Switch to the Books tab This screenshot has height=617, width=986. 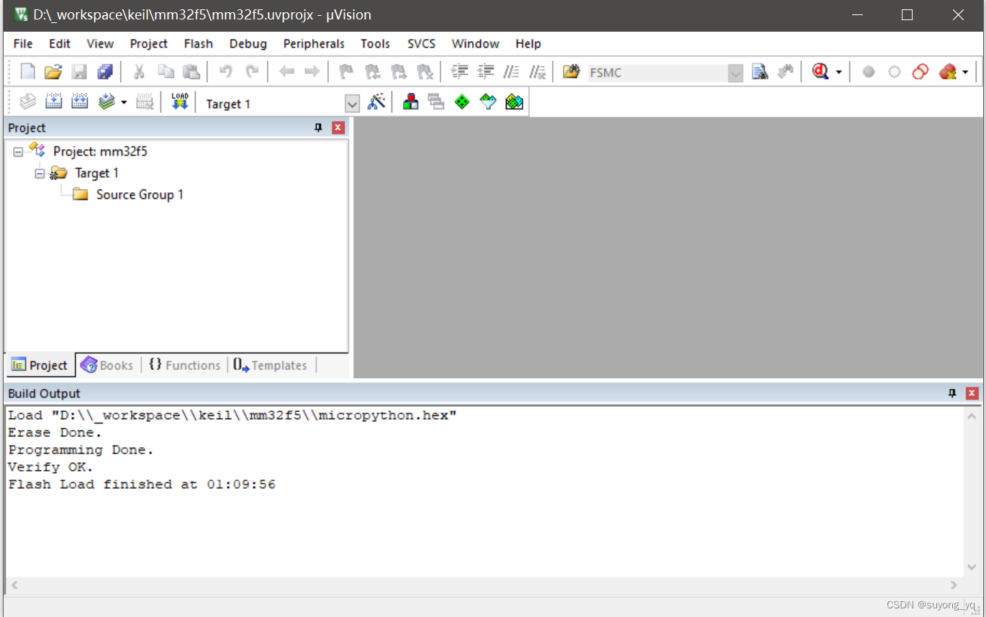coord(107,365)
